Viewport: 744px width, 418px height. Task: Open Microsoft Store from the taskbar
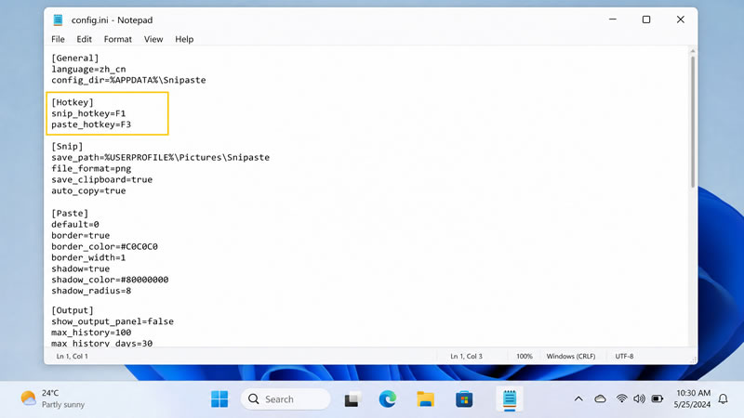pyautogui.click(x=463, y=399)
